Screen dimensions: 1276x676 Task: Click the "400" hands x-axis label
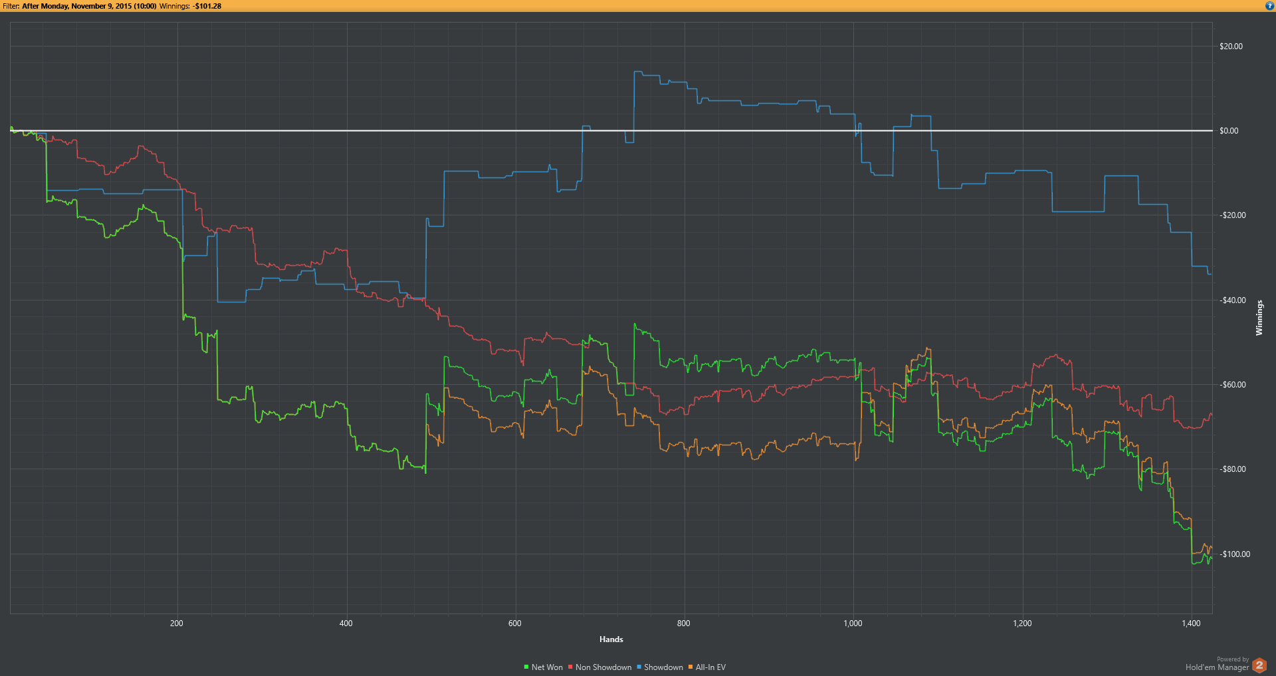[x=346, y=623]
